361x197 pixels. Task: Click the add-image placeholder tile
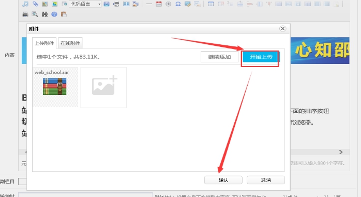point(103,87)
